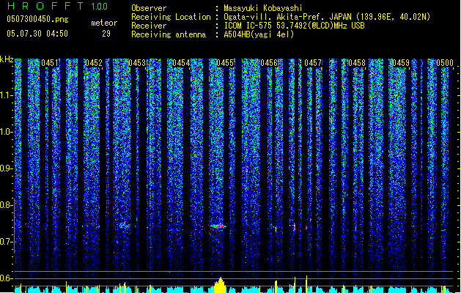The width and height of the screenshot is (461, 293).
Task: Click the 1.1 kHz axis tick label
Action: click(6, 95)
